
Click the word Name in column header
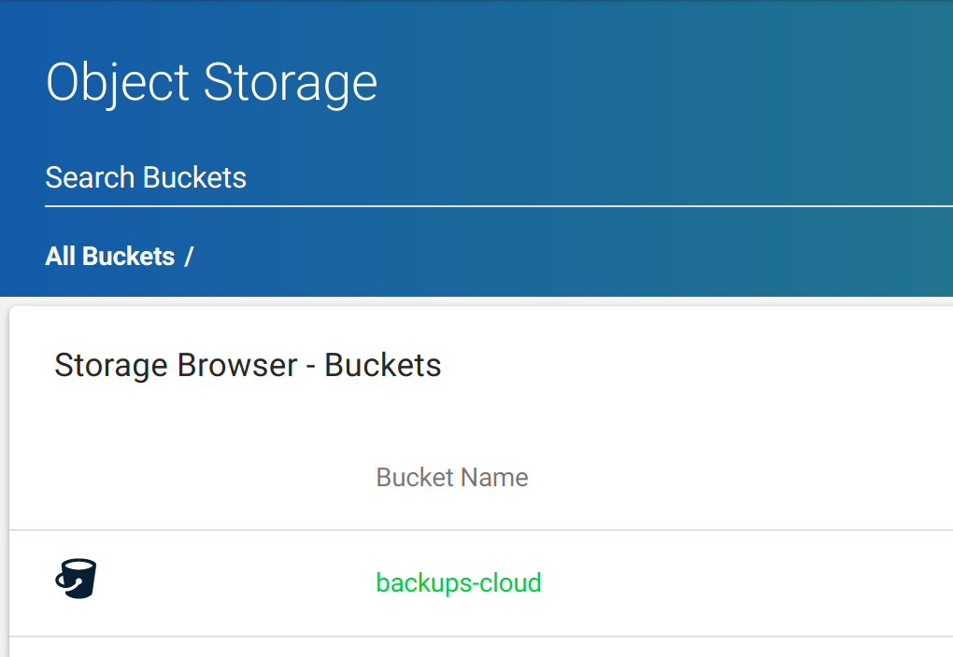(494, 477)
